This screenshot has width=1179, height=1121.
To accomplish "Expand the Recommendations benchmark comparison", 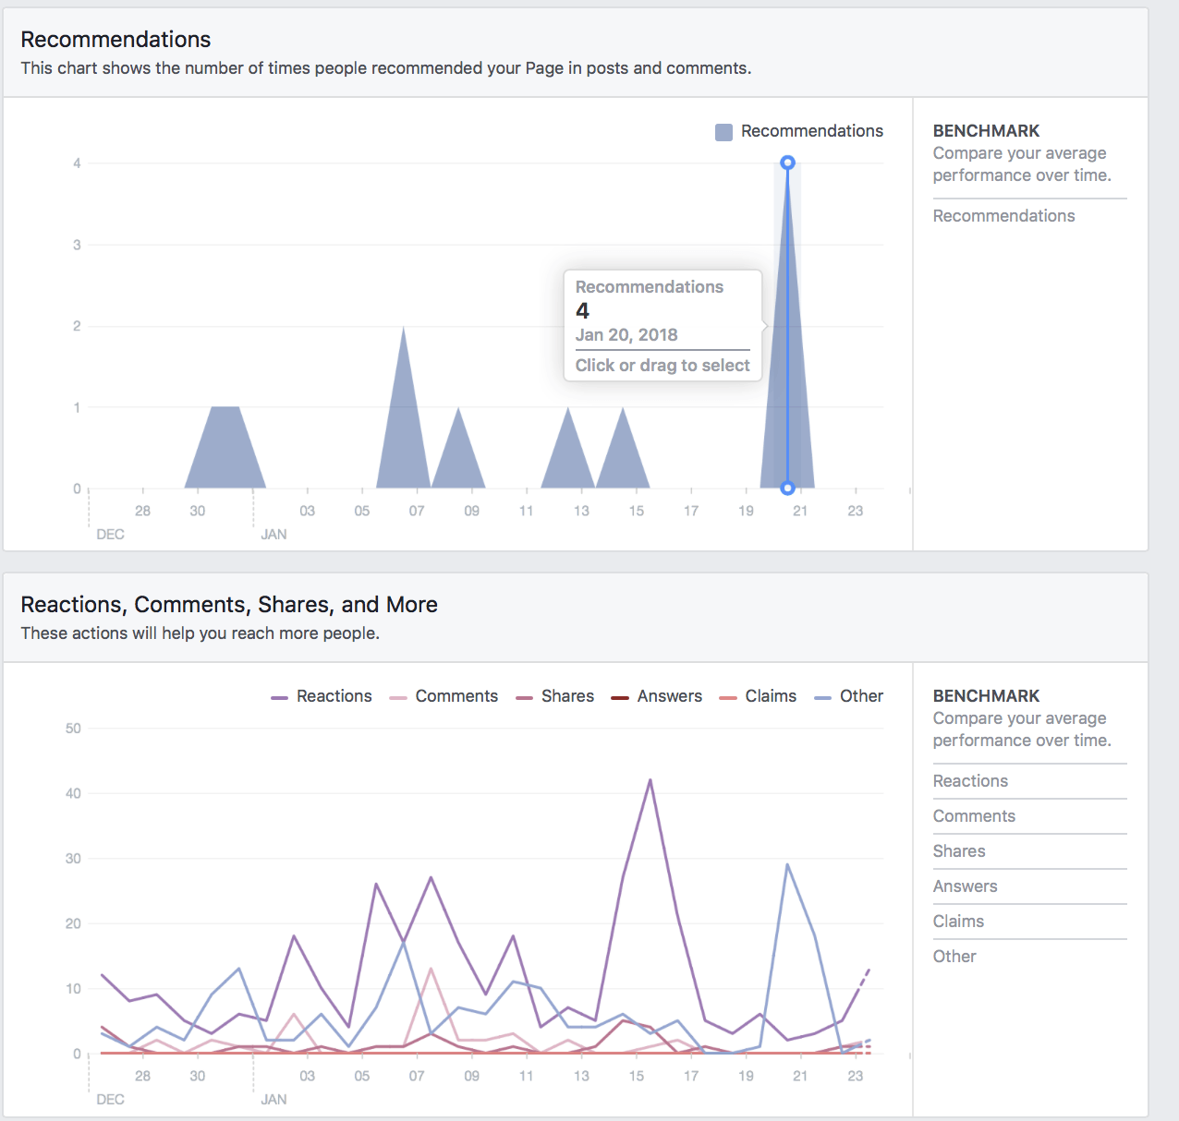I will tap(1003, 215).
